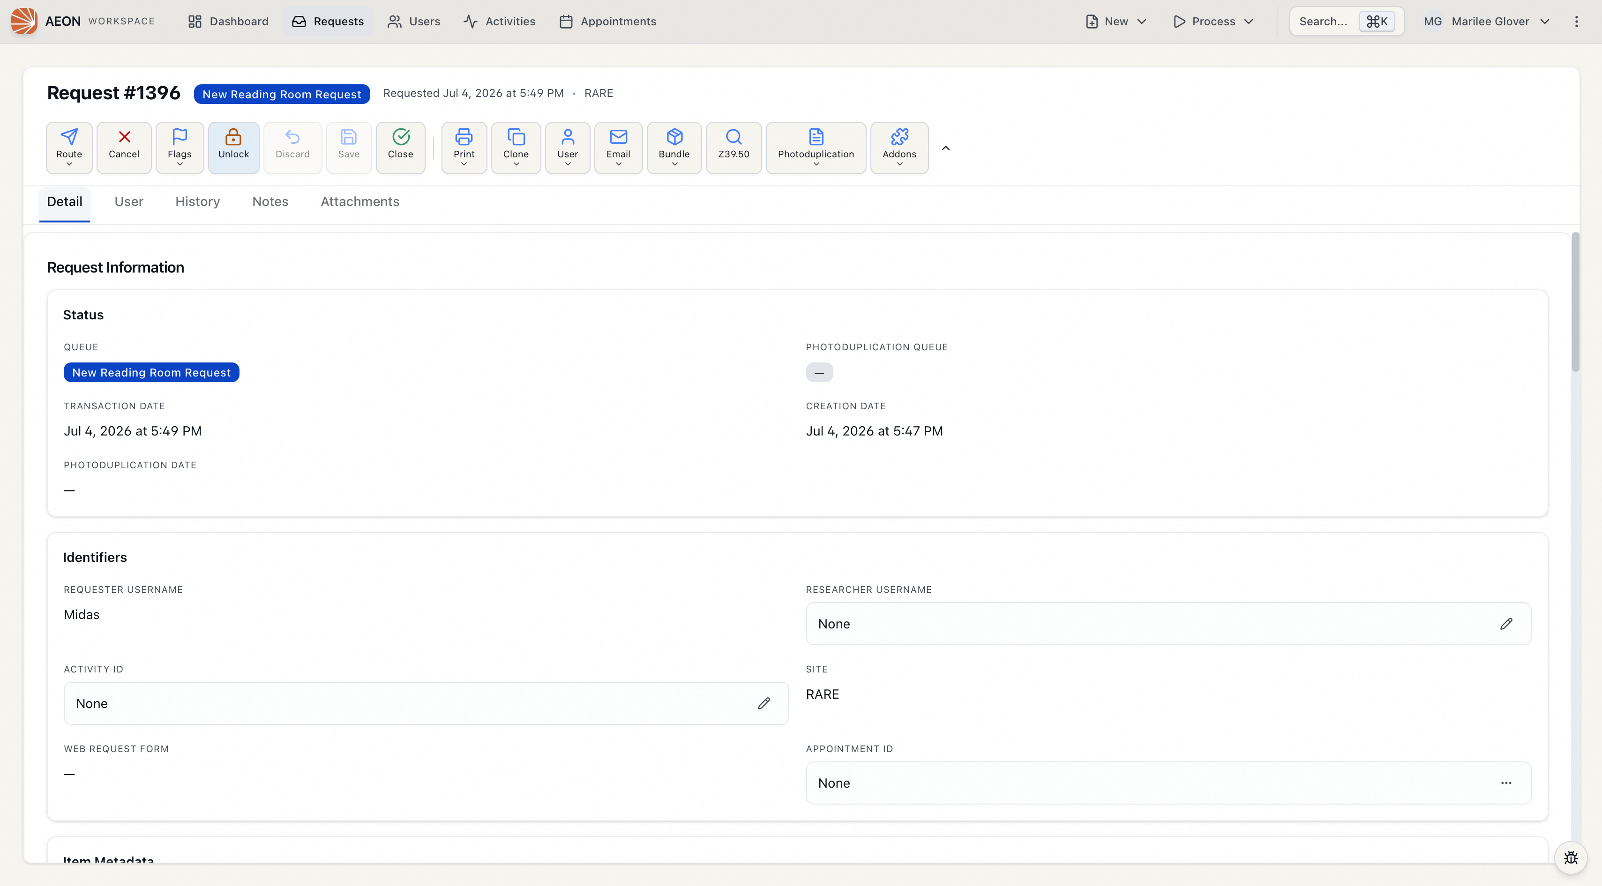Click the vertical scrollbar of detail panel
1602x886 pixels.
pos(1575,303)
